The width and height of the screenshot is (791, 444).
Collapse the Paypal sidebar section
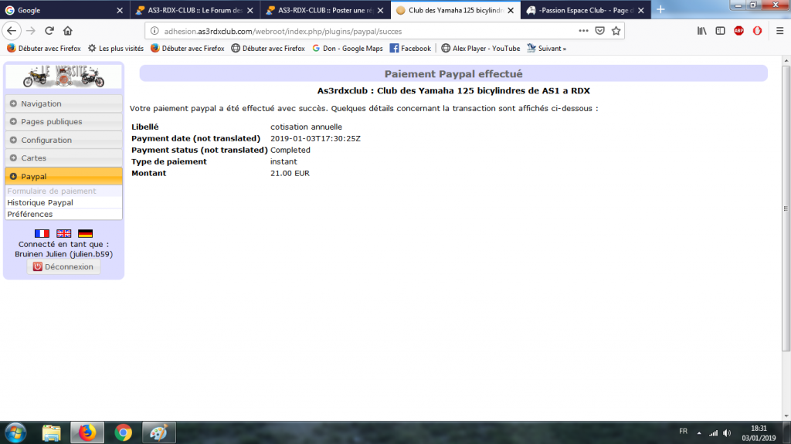coord(63,177)
